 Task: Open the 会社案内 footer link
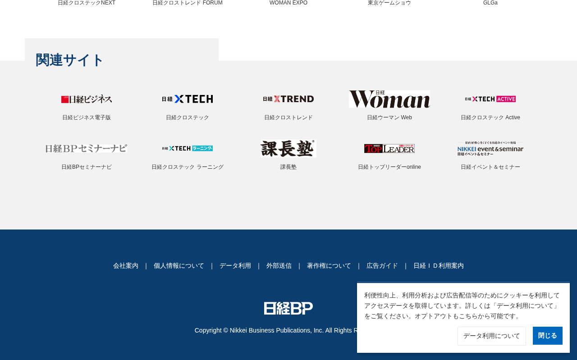point(126,265)
